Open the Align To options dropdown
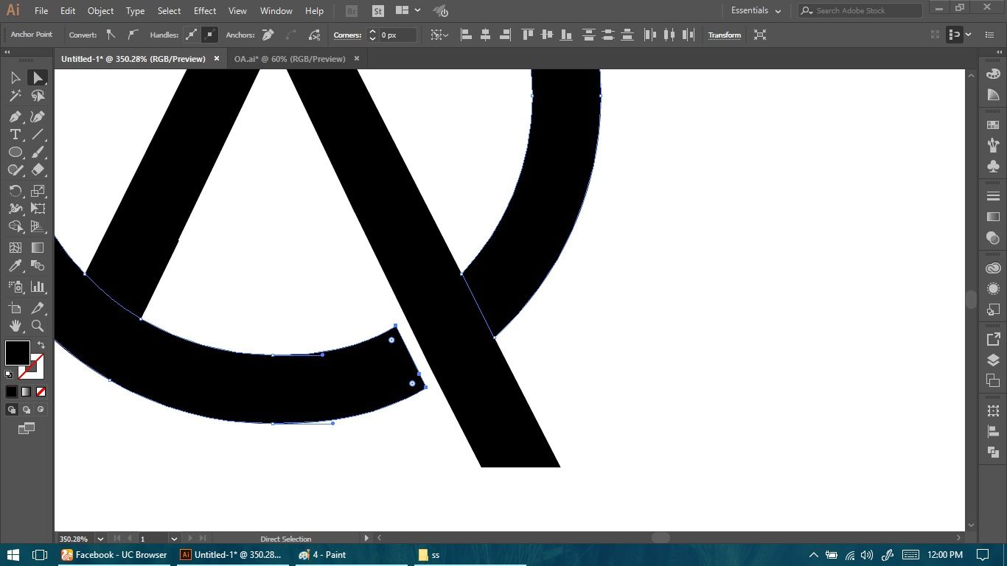 (x=439, y=35)
